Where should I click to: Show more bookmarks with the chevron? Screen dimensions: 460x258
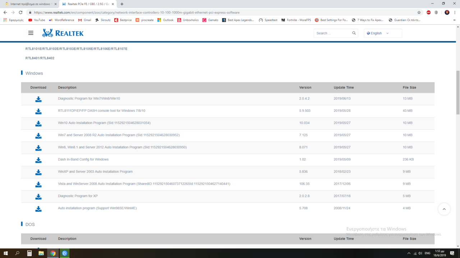click(455, 20)
